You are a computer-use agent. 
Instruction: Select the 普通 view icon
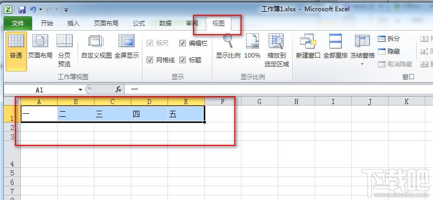(x=16, y=52)
